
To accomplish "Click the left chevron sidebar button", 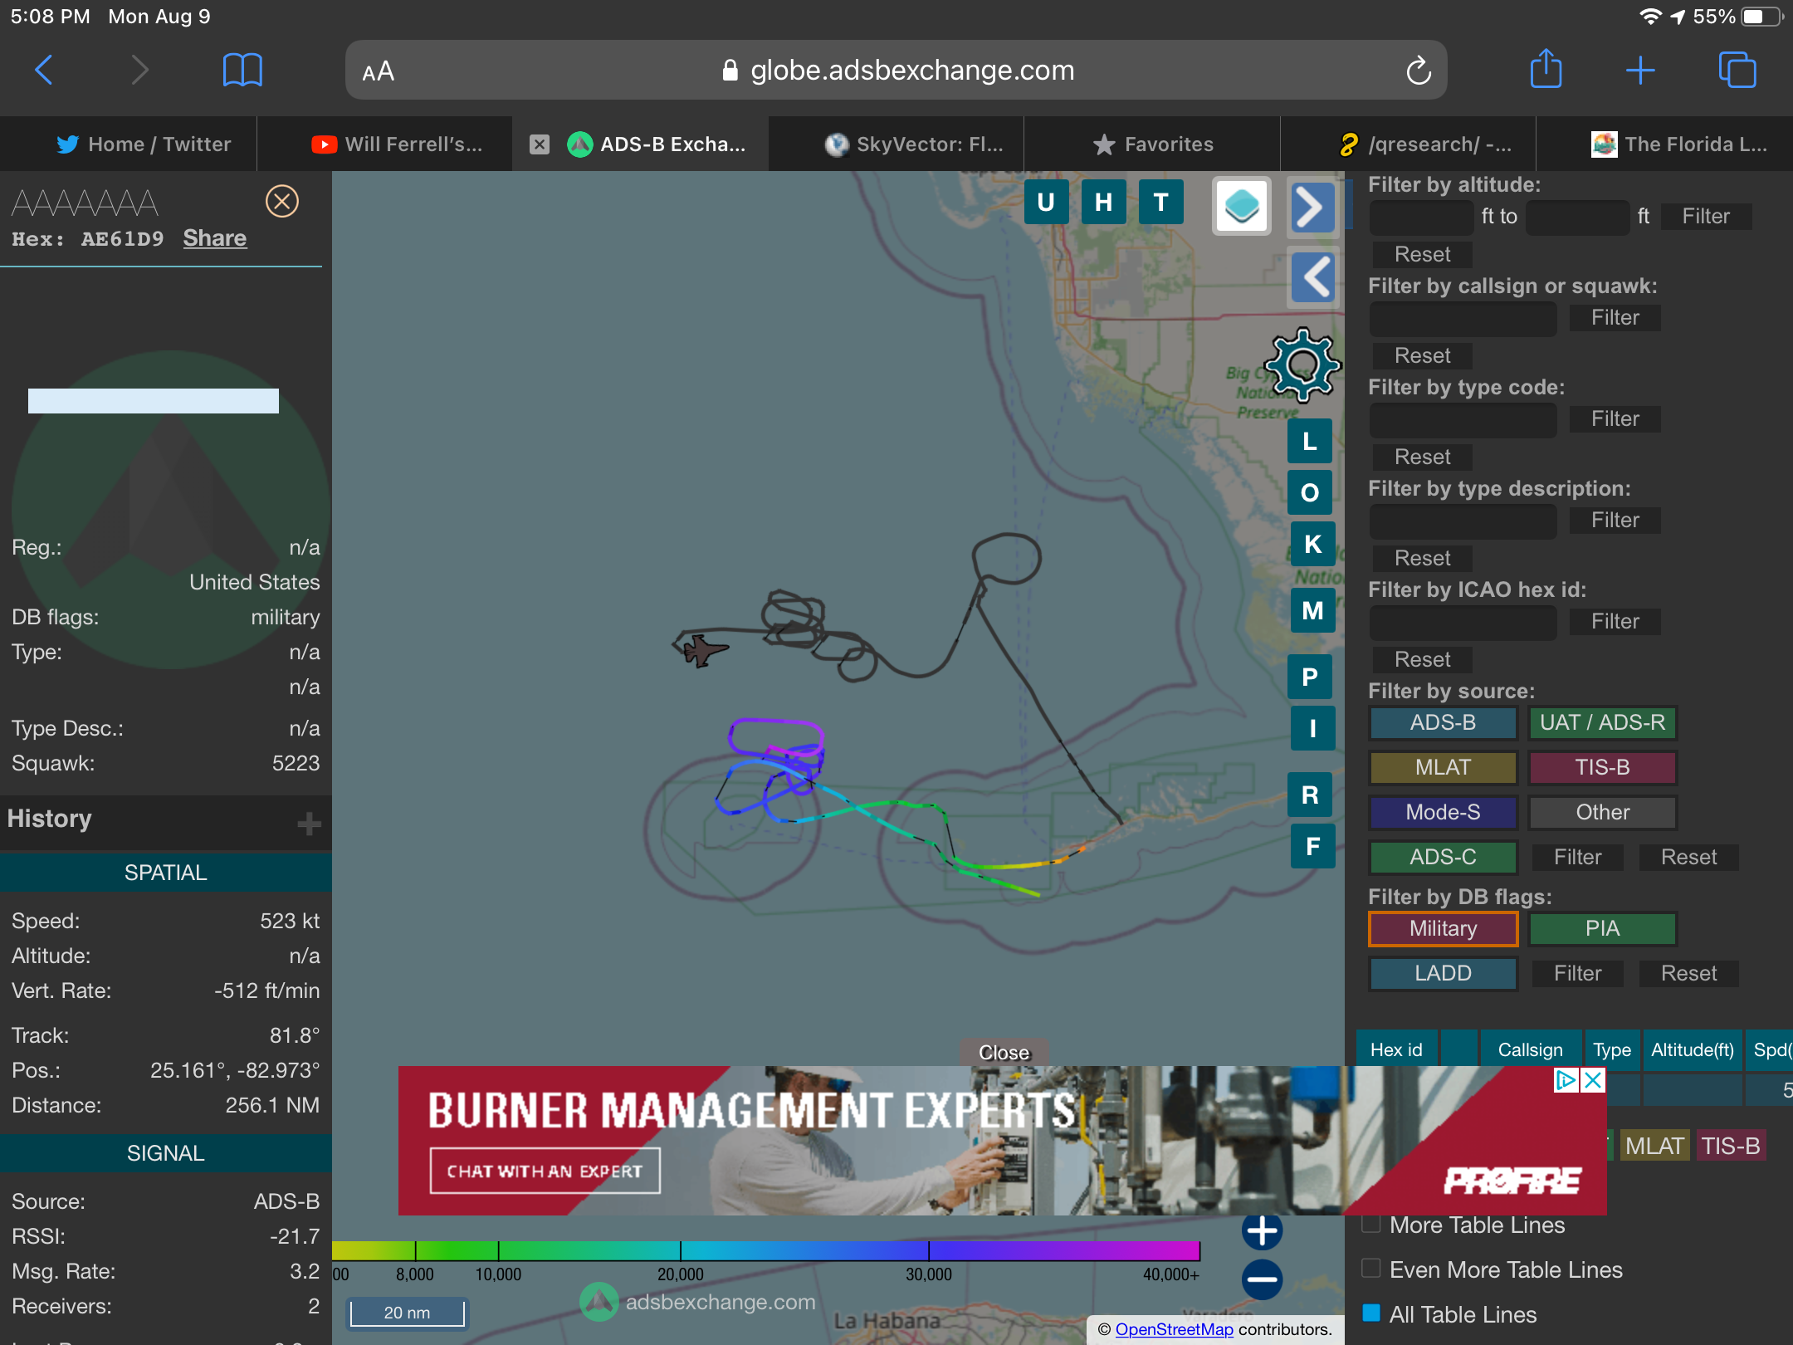I will 1314,276.
